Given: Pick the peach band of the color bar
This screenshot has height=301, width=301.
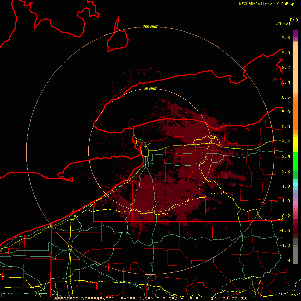Looking at the screenshot, I should click(x=295, y=69).
